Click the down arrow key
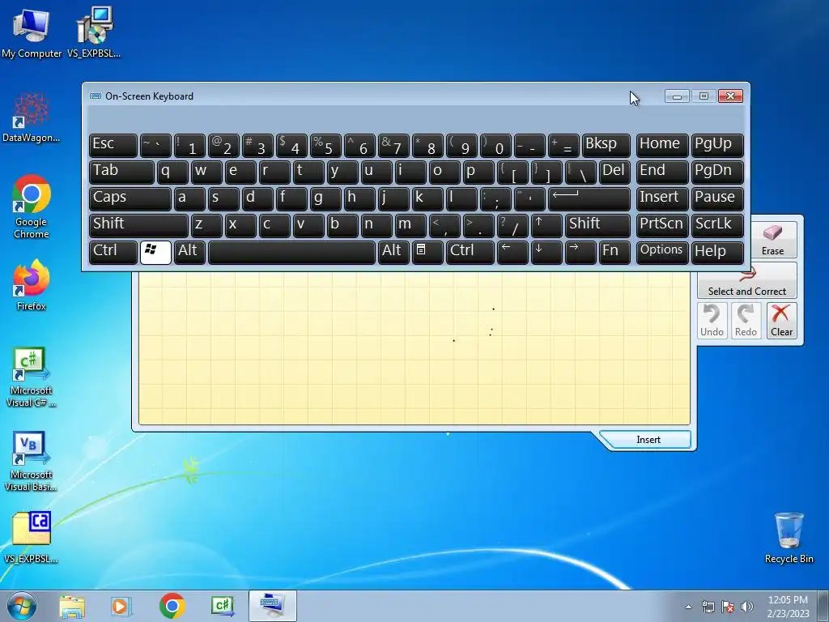The height and width of the screenshot is (622, 829). [546, 253]
